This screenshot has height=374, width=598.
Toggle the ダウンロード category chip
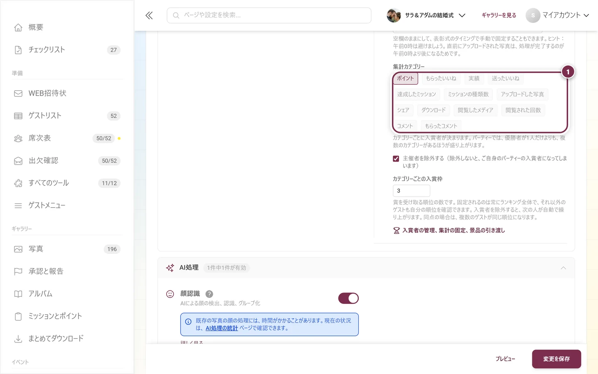click(x=434, y=110)
